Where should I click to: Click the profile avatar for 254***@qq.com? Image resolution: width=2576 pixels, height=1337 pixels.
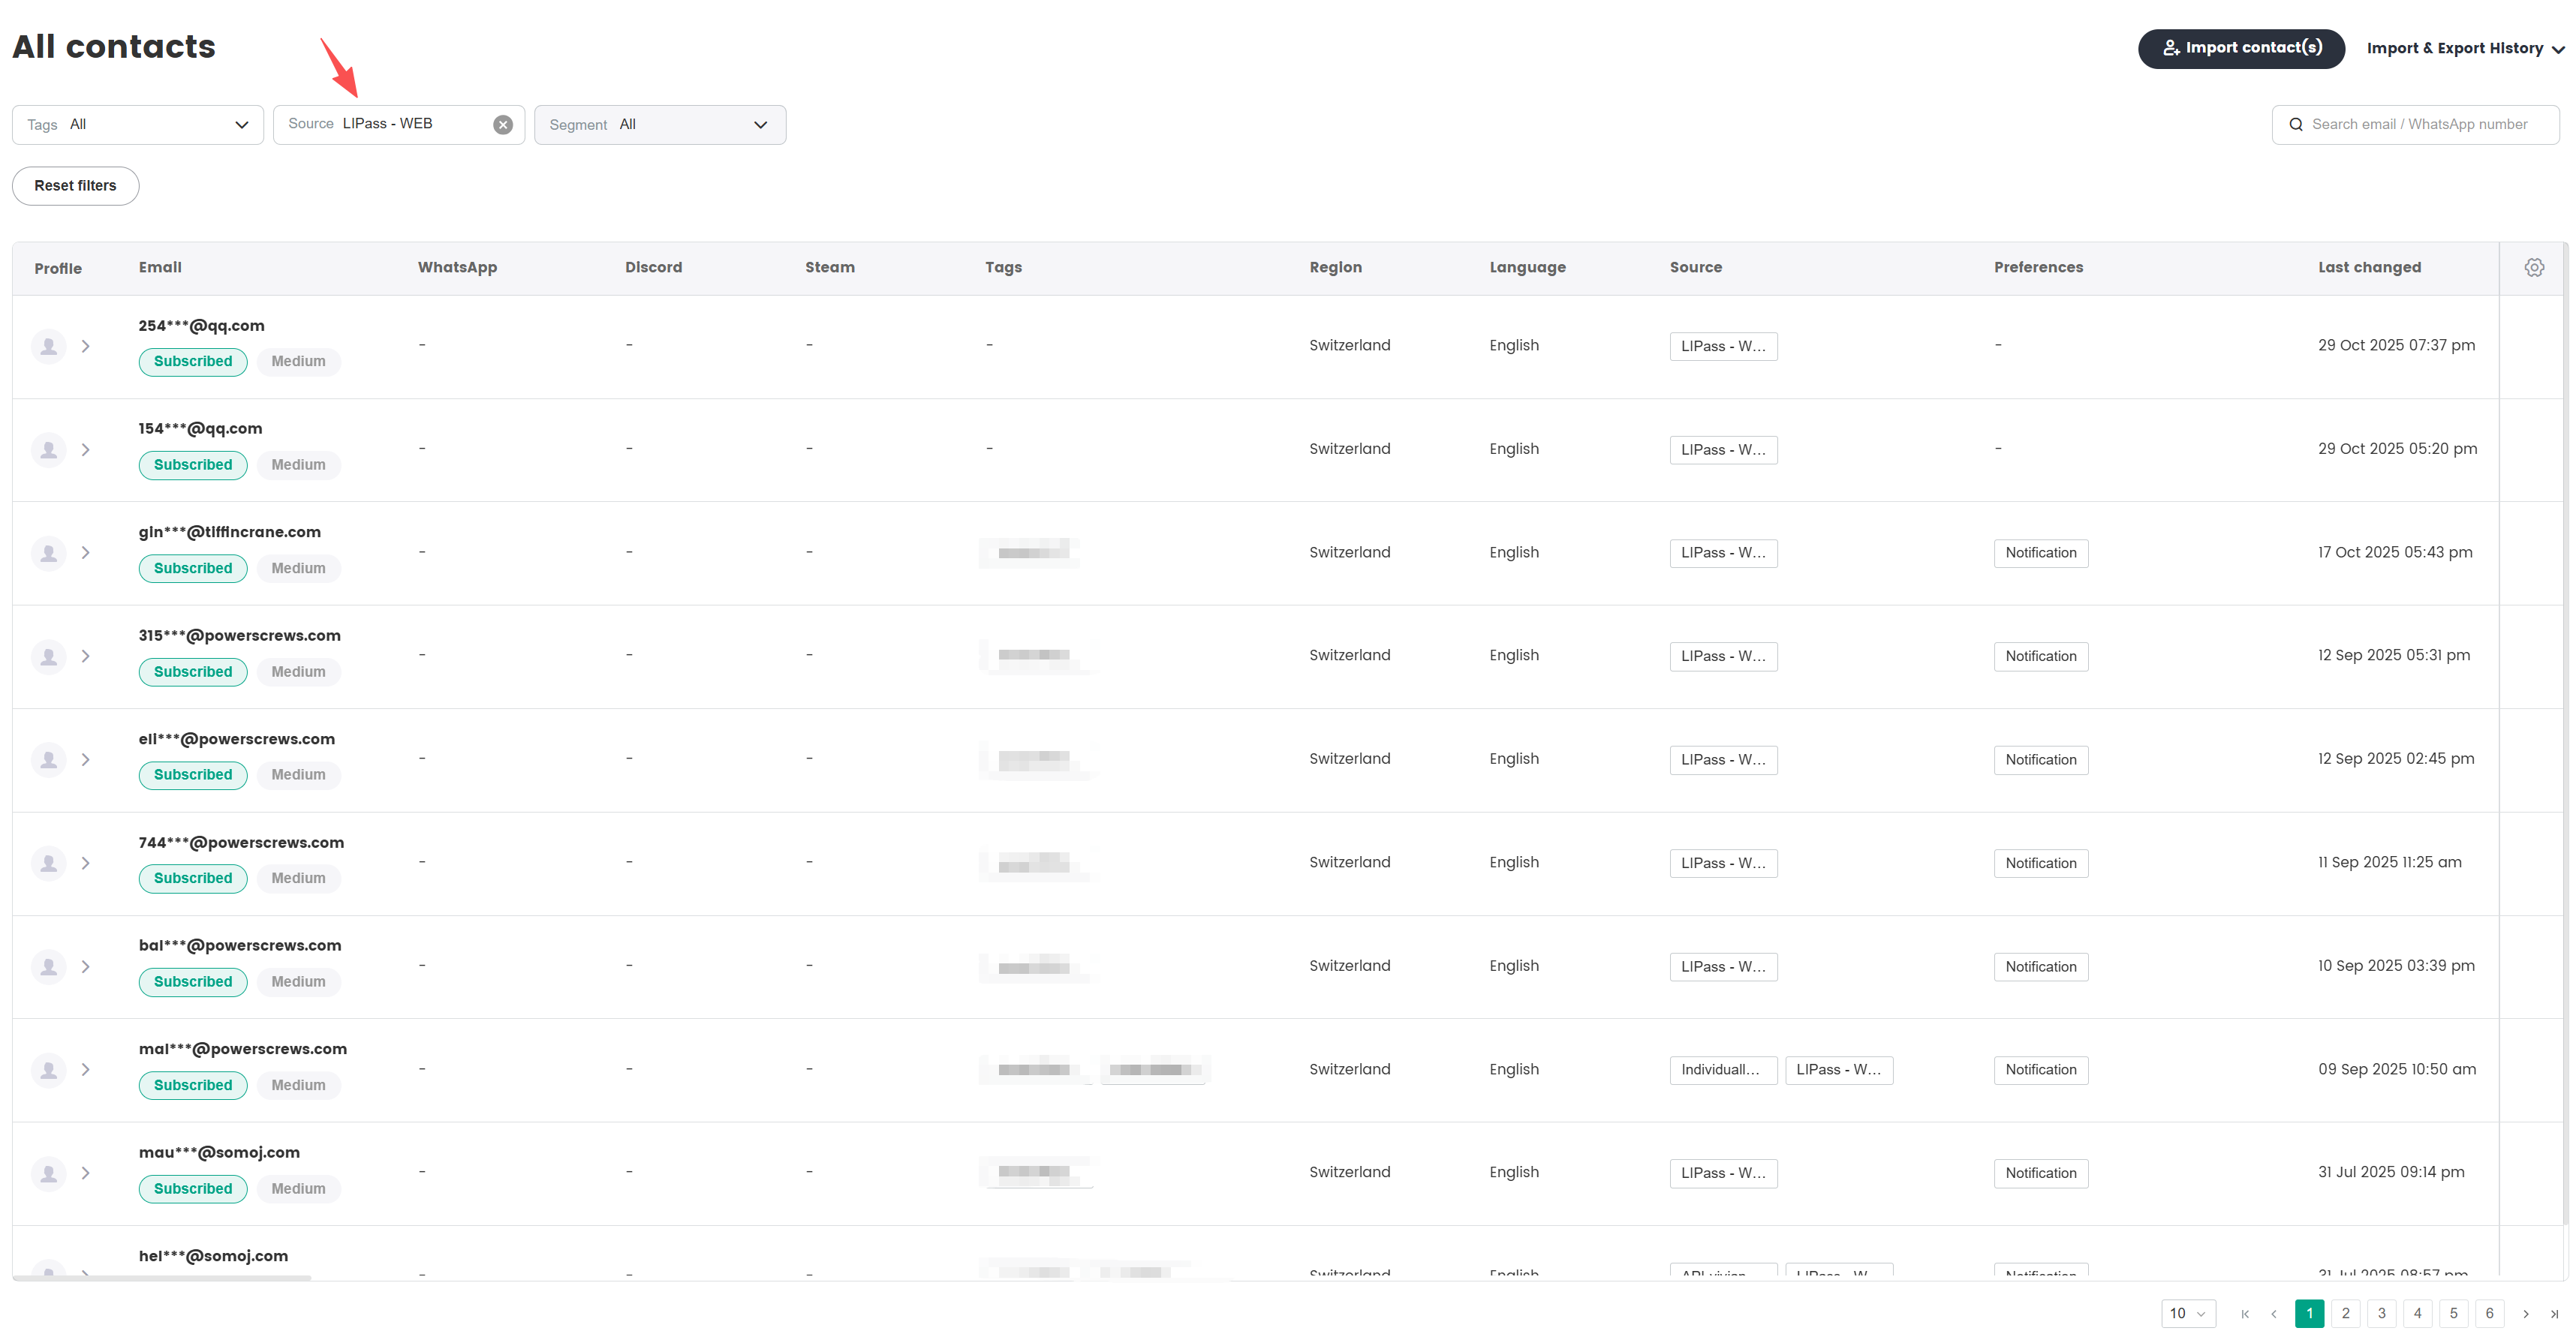tap(47, 346)
